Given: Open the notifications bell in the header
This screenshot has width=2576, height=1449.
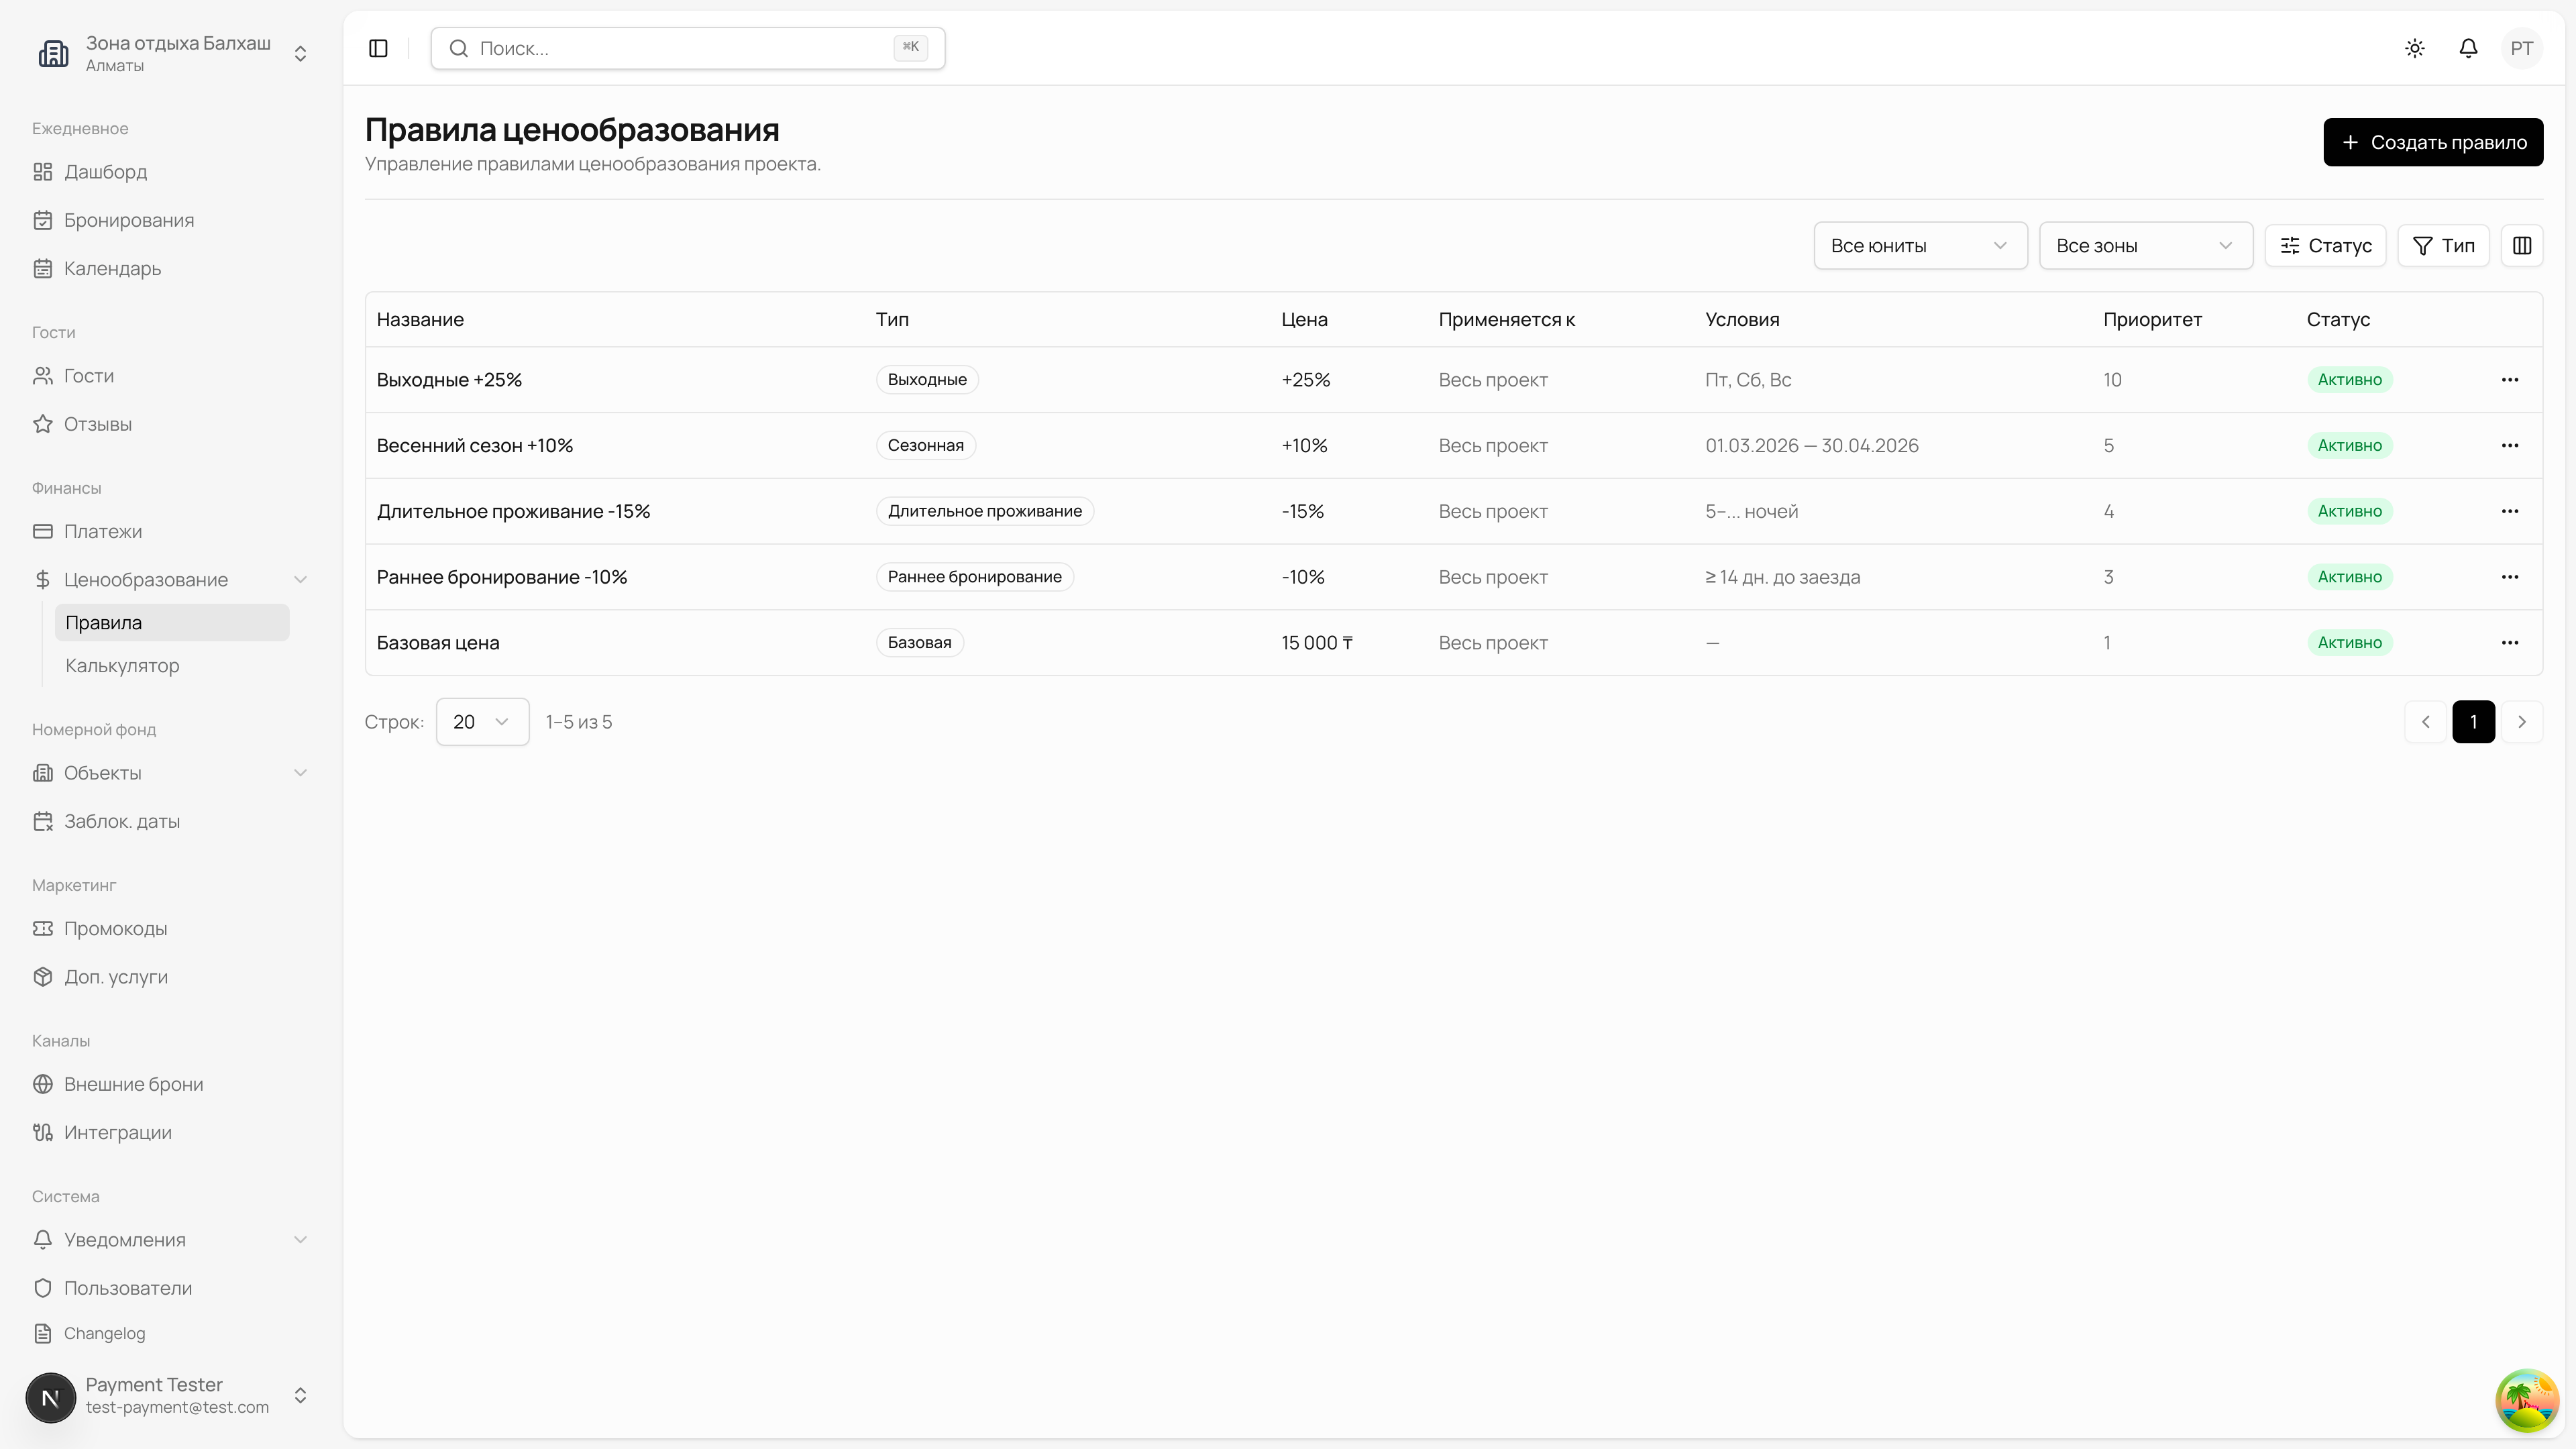Looking at the screenshot, I should (x=2468, y=48).
